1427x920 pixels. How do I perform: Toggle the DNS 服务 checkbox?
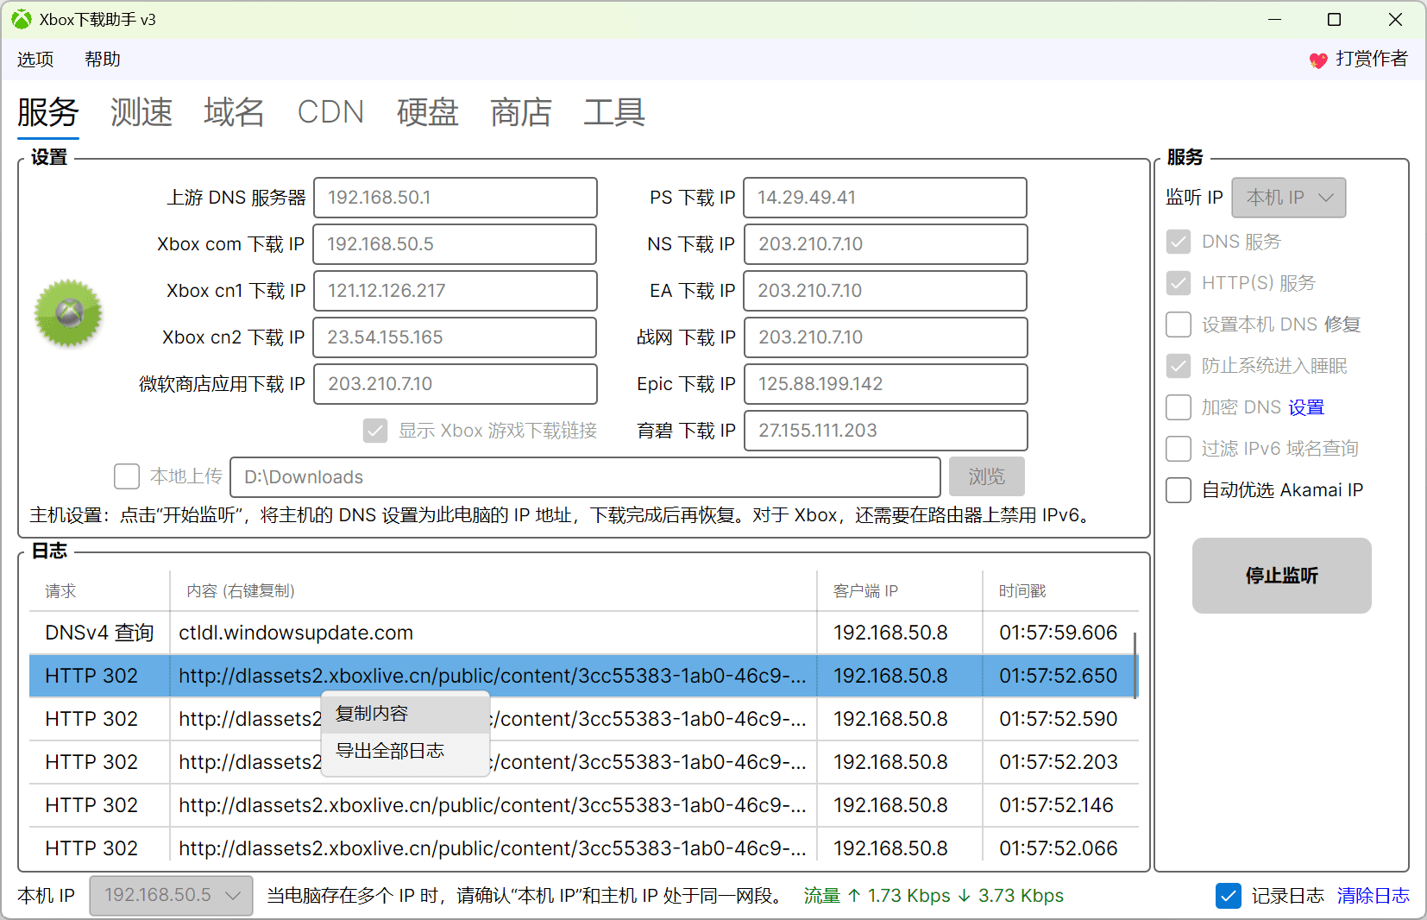tap(1179, 242)
